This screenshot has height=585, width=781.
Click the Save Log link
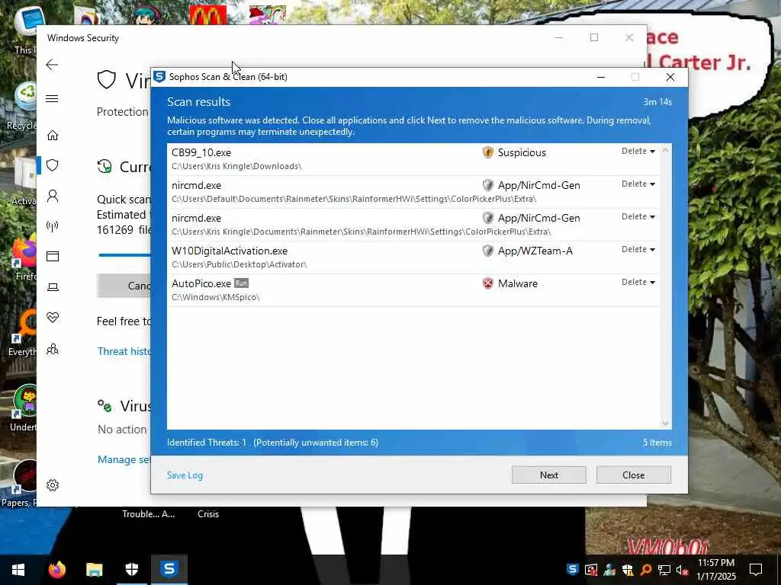point(185,475)
